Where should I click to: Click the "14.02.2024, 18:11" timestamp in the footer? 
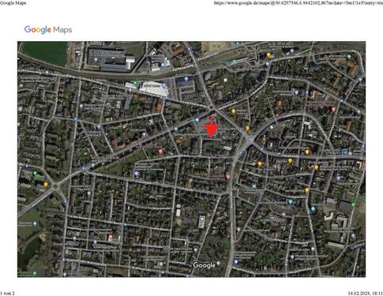(x=366, y=293)
